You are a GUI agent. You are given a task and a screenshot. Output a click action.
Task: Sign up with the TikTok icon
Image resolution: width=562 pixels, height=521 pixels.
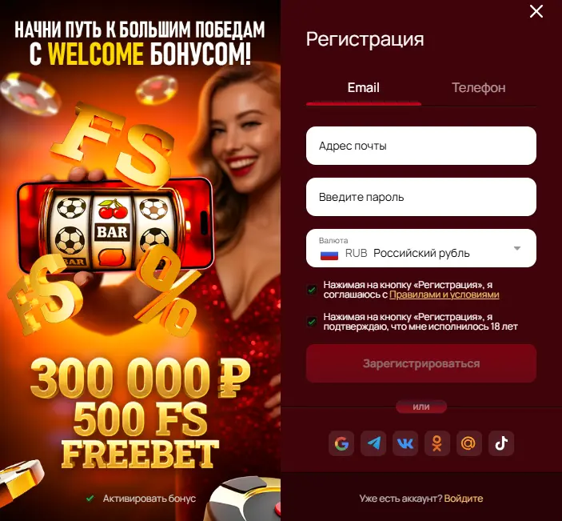click(x=501, y=443)
